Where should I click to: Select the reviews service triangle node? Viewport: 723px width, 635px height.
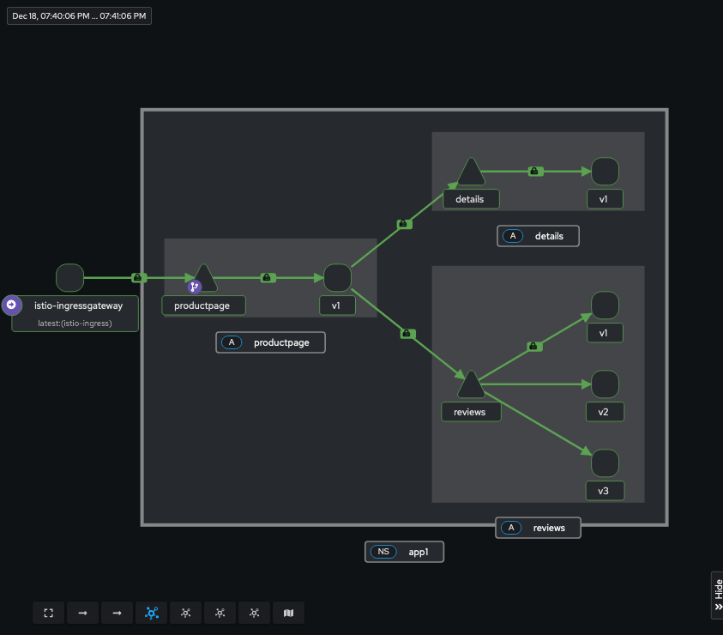(x=471, y=384)
